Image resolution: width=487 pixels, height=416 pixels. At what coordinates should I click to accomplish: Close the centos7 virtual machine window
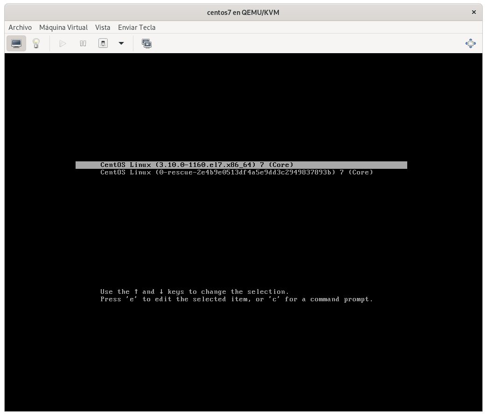point(474,12)
